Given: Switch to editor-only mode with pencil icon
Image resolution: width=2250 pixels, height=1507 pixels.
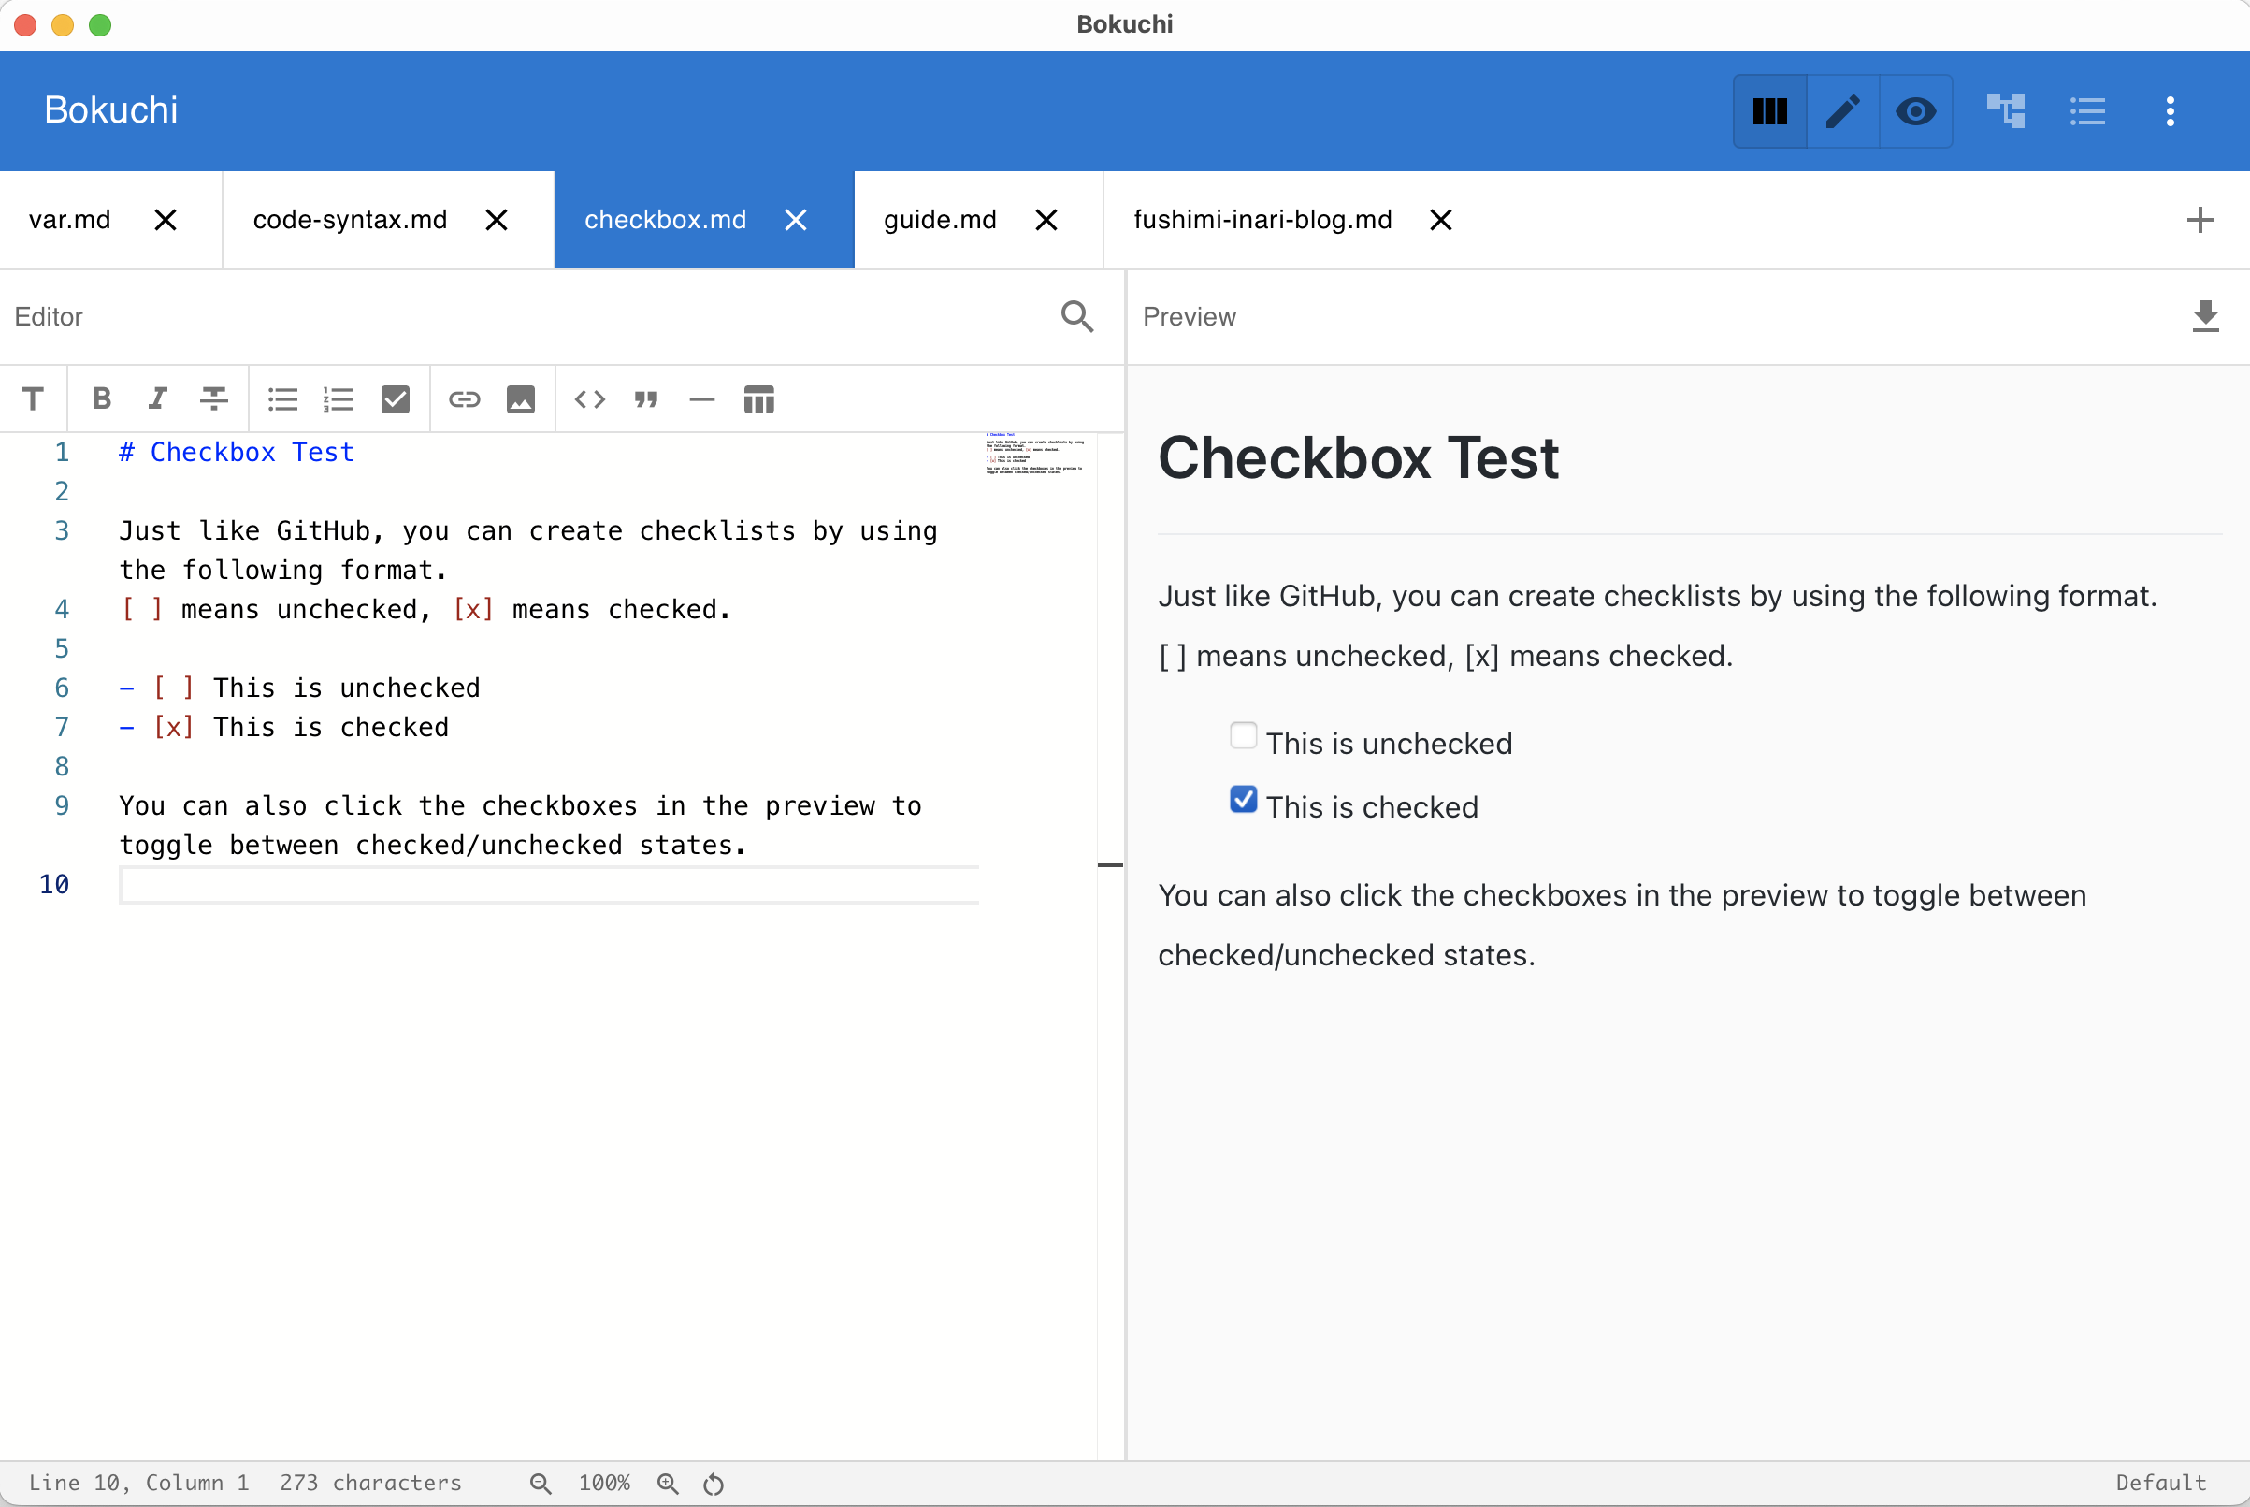Looking at the screenshot, I should tap(1841, 111).
